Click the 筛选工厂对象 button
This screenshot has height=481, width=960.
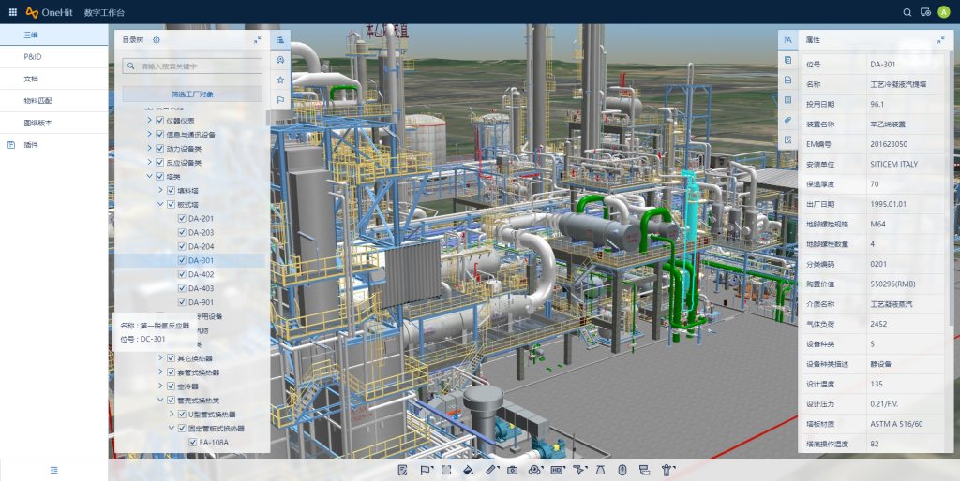(192, 95)
